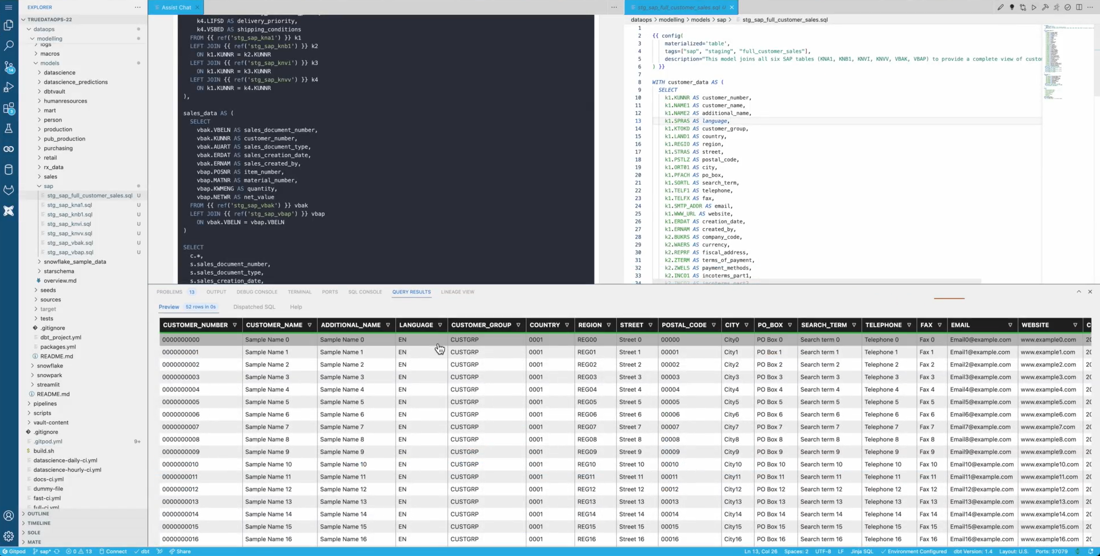This screenshot has height=556, width=1100.
Task: Open stg_sap_kna1.sql file
Action: tap(69, 205)
